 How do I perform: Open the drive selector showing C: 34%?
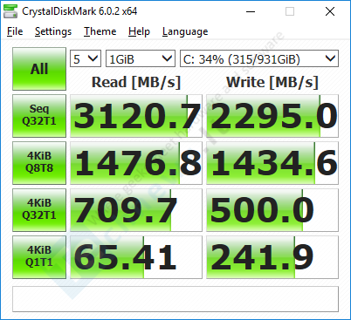(x=259, y=58)
